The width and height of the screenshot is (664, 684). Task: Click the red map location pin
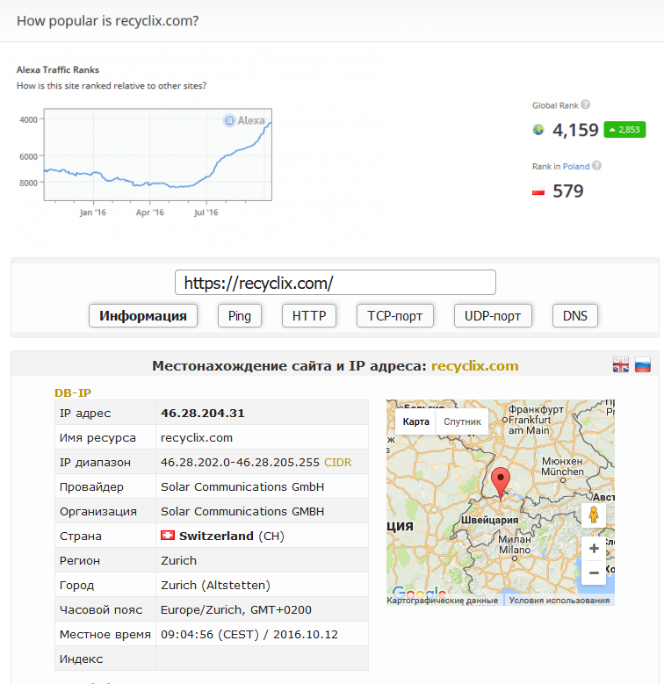[x=501, y=483]
